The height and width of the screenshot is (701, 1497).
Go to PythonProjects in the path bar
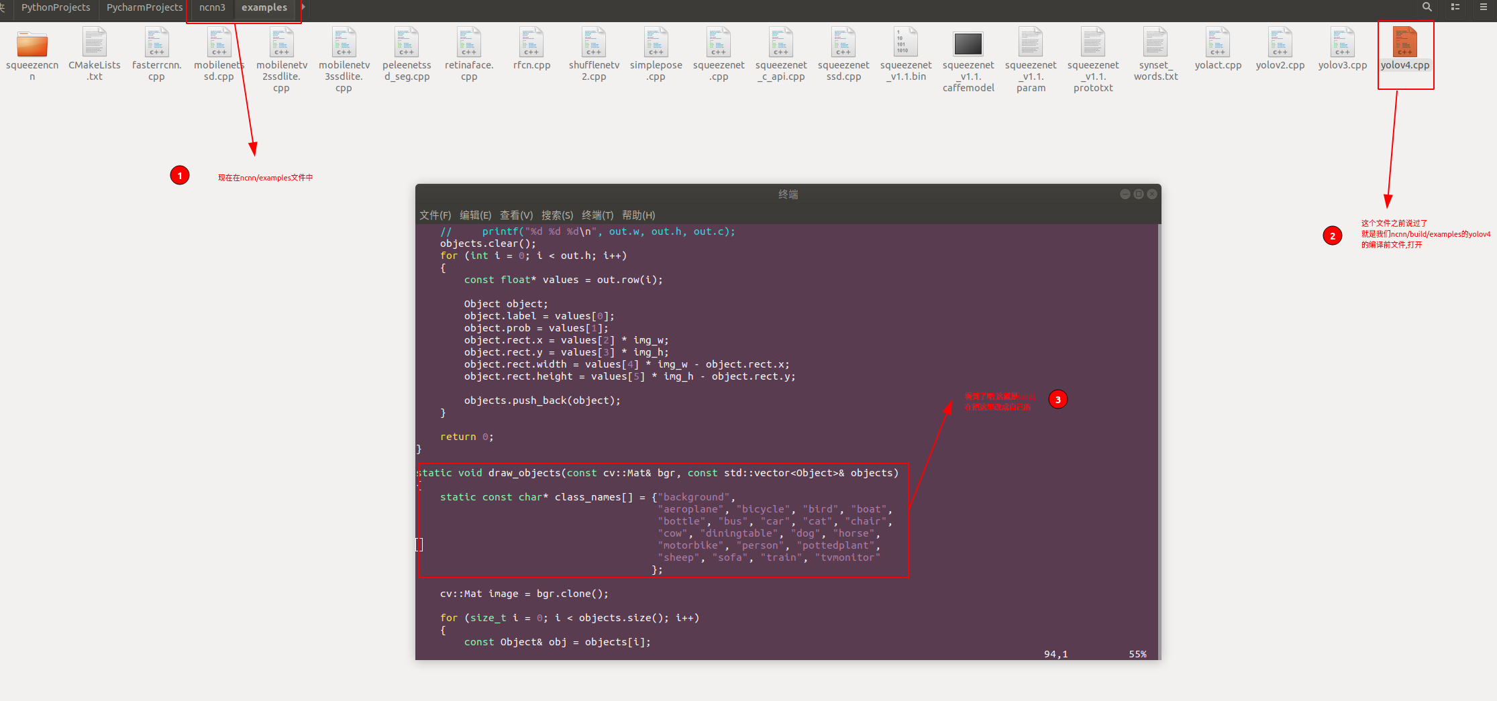tap(56, 7)
